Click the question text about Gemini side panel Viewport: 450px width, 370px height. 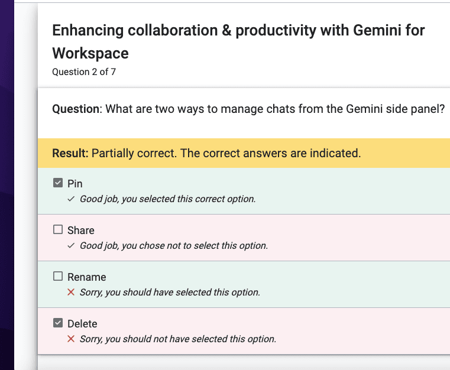(248, 109)
